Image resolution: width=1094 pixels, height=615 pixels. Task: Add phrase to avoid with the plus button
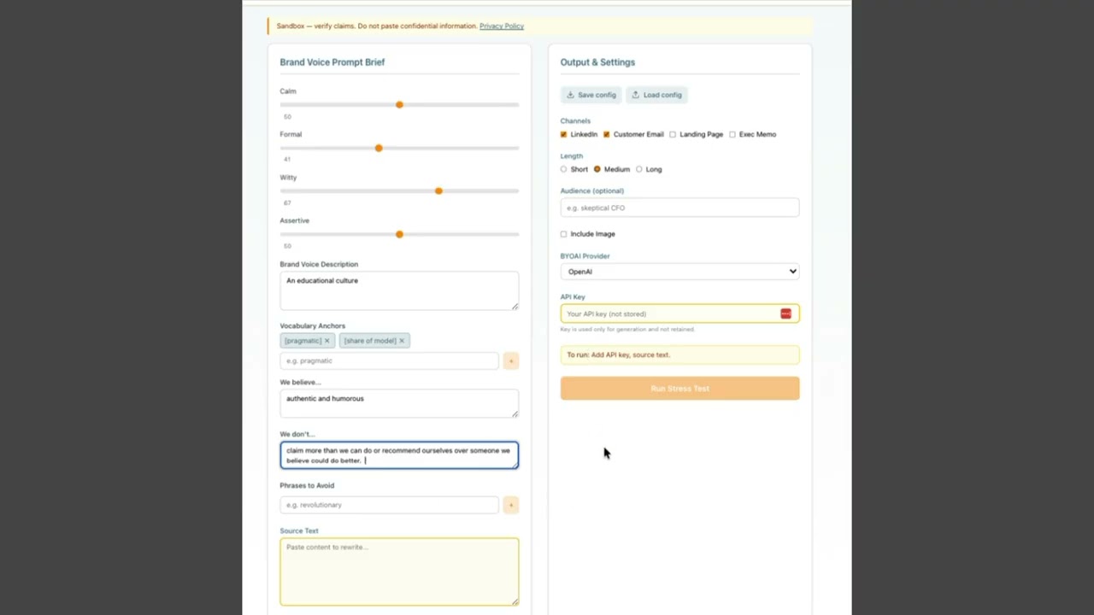coord(510,505)
